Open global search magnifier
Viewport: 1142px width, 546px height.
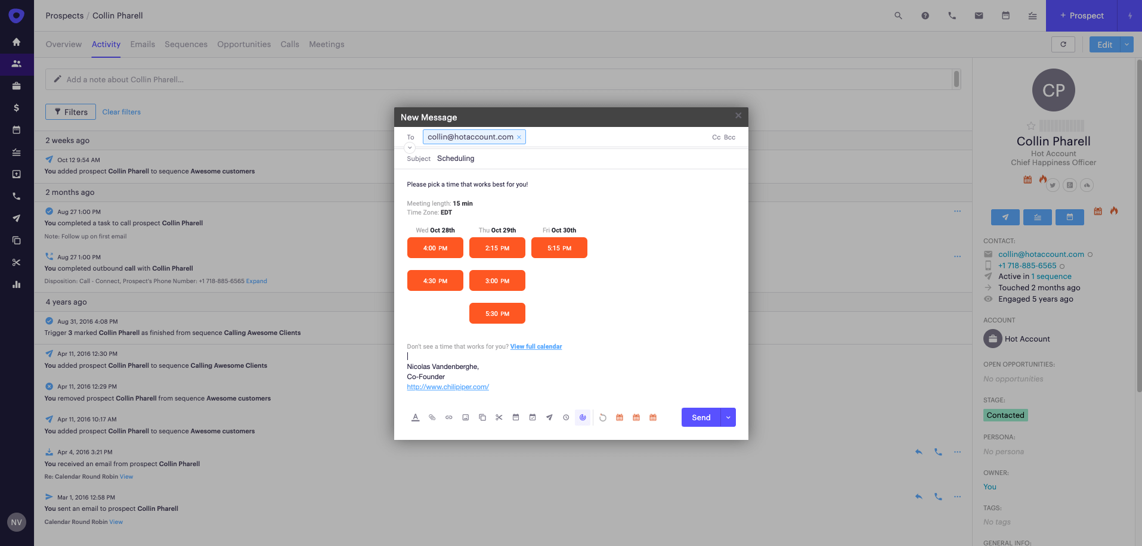pyautogui.click(x=898, y=15)
